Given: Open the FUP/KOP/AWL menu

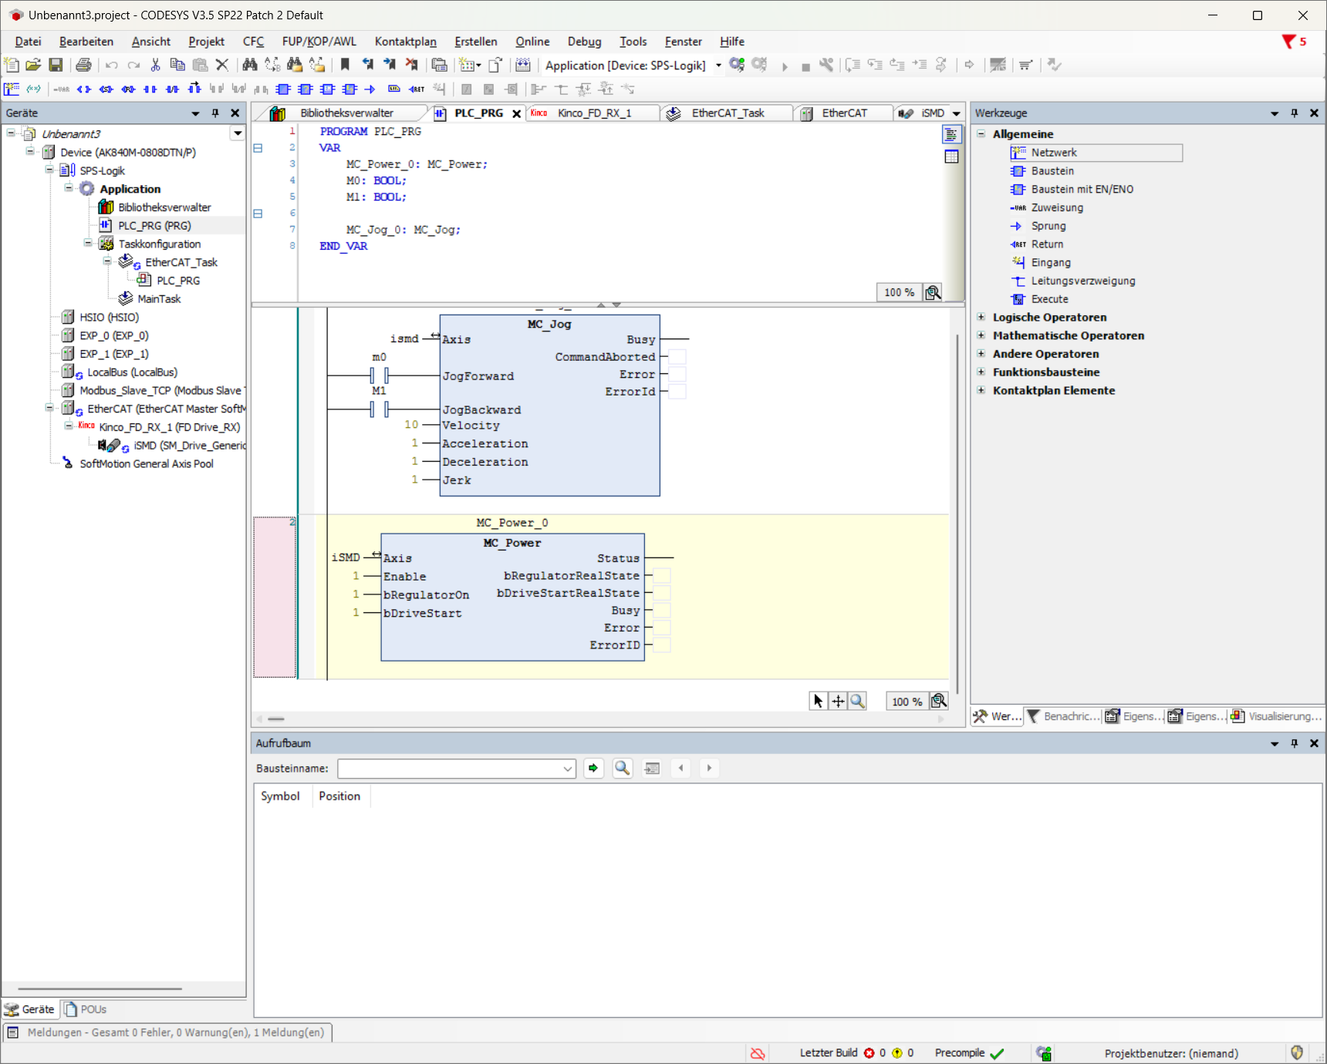Looking at the screenshot, I should click(x=319, y=42).
